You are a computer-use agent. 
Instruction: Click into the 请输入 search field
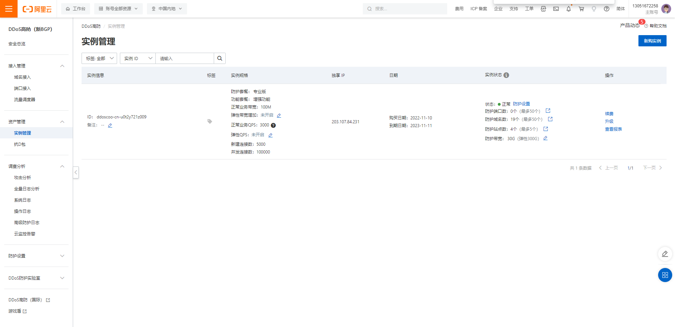(x=185, y=58)
